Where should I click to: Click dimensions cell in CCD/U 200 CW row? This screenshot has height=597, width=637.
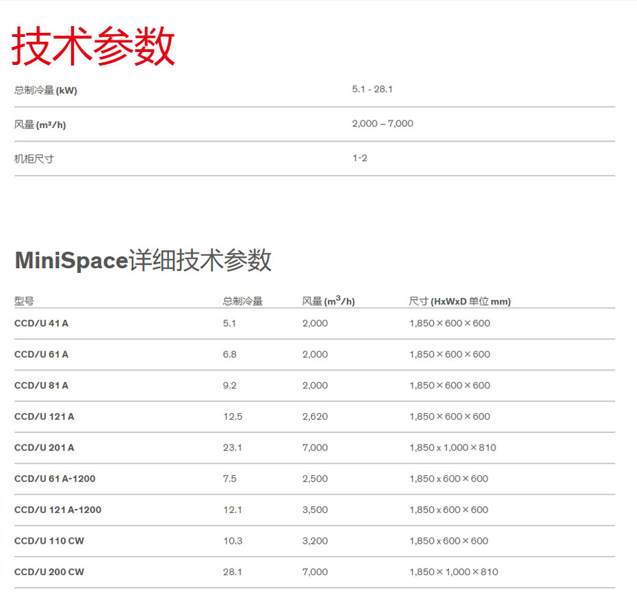[x=454, y=572]
